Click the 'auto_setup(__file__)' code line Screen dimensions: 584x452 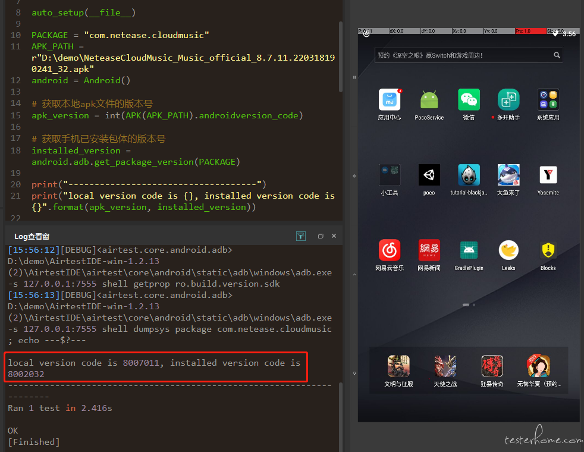[x=83, y=12]
